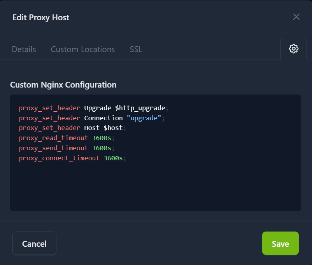
Task: Click the first proxy_set_header directive
Action: [x=49, y=108]
